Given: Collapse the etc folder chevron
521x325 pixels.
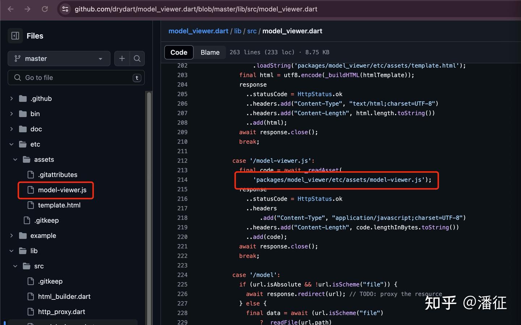Looking at the screenshot, I should tap(12, 144).
